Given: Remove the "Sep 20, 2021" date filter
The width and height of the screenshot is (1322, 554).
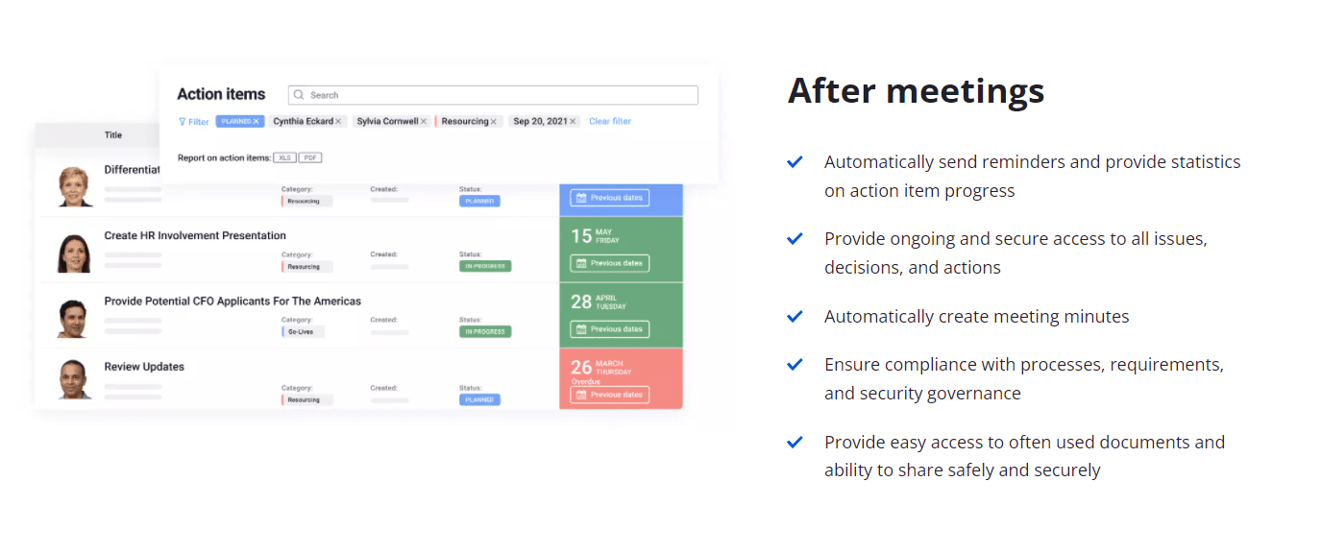Looking at the screenshot, I should pos(572,121).
